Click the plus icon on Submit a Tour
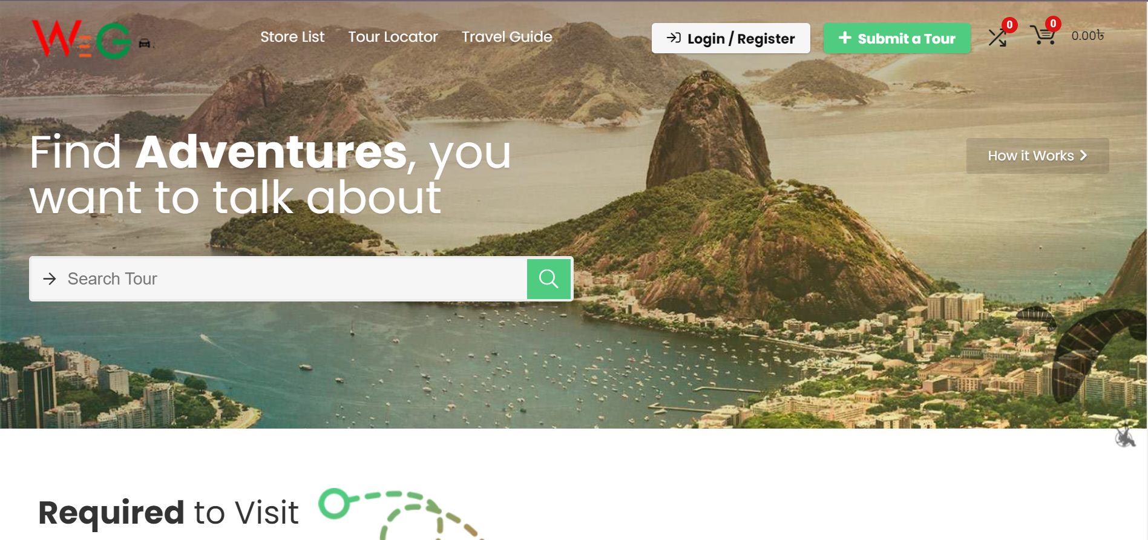1148x540 pixels. pyautogui.click(x=845, y=38)
